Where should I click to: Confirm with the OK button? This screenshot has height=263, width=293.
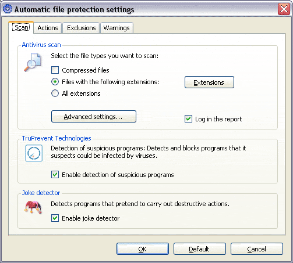click(143, 249)
